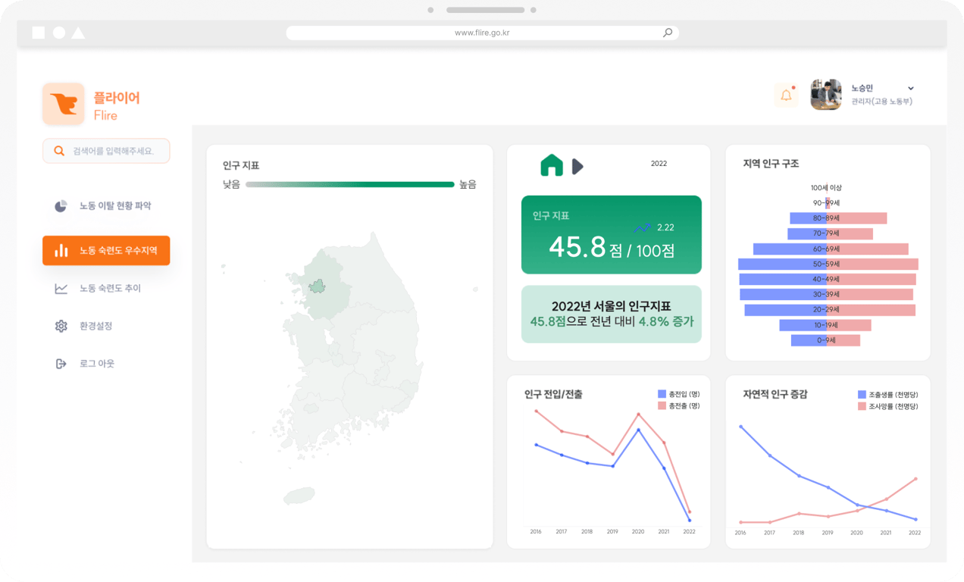
Task: Click the 총전입 (명) blue legend swatch
Action: (x=662, y=394)
